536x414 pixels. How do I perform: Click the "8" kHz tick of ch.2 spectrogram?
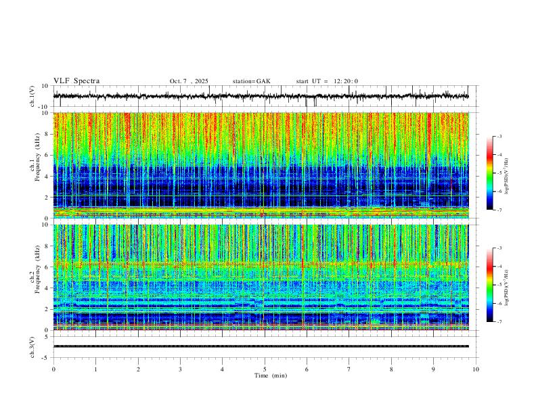click(47, 246)
